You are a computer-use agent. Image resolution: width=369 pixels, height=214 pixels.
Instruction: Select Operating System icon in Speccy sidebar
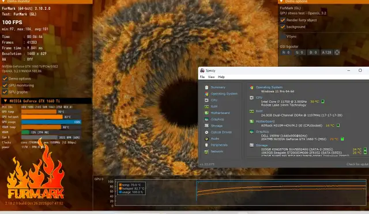pos(206,94)
